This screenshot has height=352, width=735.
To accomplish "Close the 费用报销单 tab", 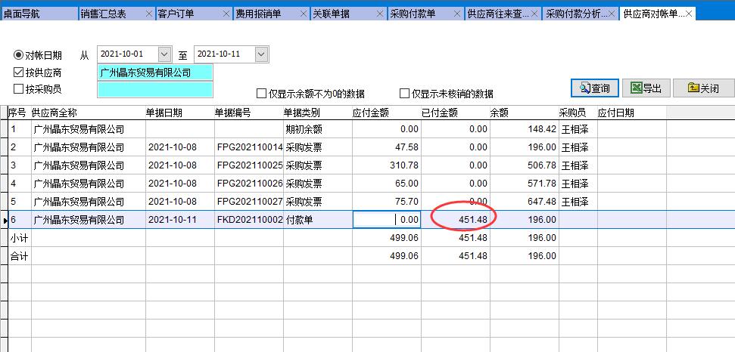I will click(x=303, y=14).
